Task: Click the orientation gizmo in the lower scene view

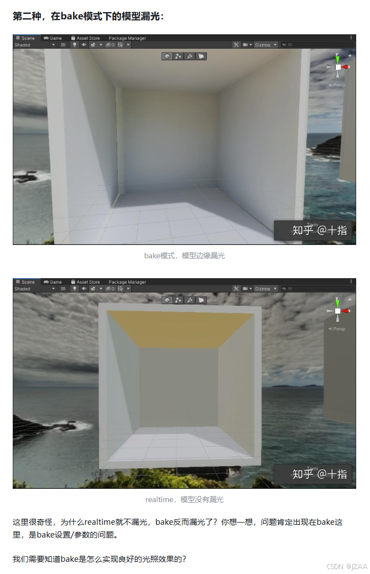Action: coord(338,311)
